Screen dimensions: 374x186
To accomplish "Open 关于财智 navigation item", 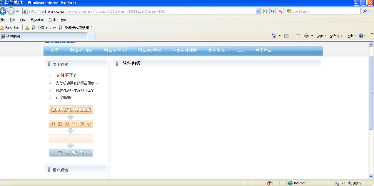I will pos(263,51).
